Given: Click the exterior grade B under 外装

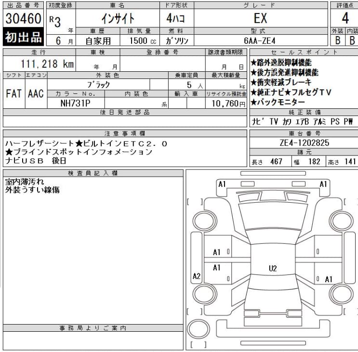Looking at the screenshot, I should tap(338, 40).
